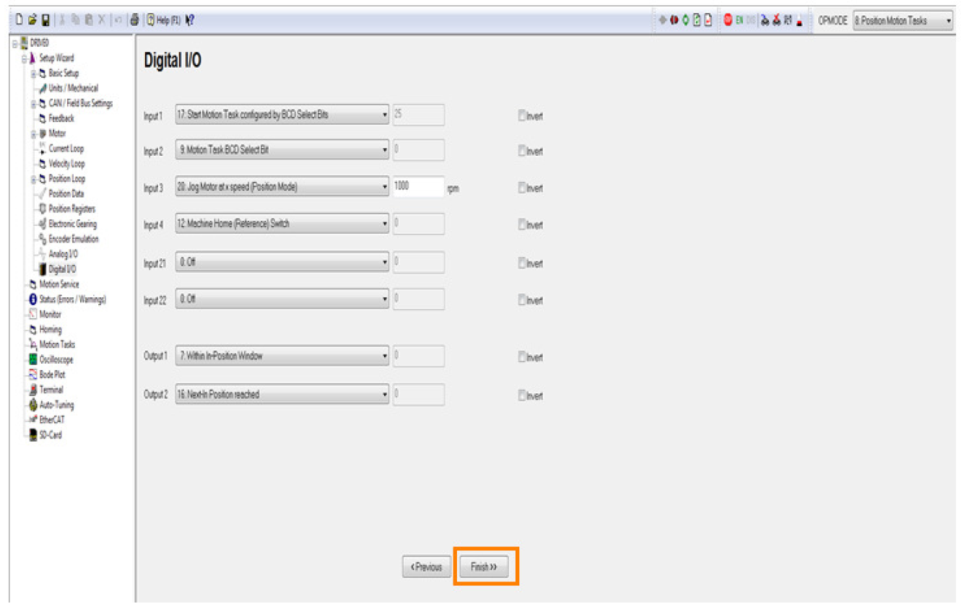Click the Print toolbar icon
961x609 pixels.
pyautogui.click(x=134, y=21)
